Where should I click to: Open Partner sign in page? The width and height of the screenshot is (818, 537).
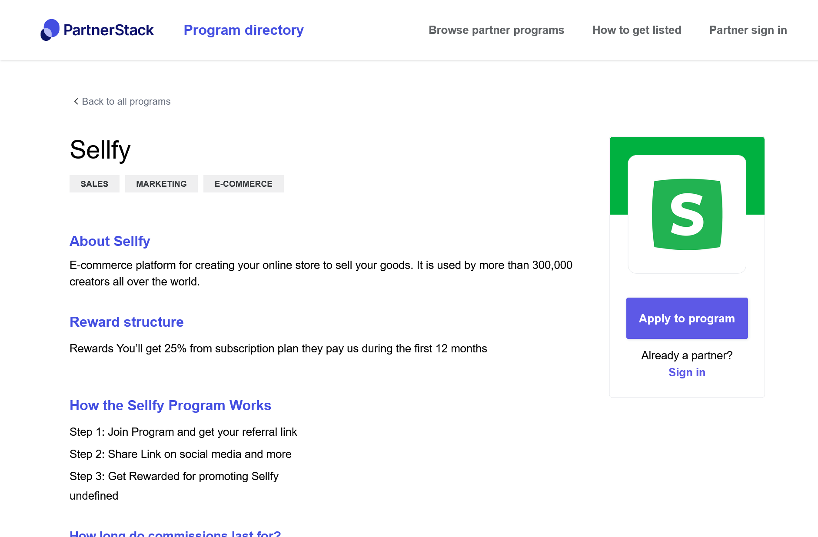748,30
